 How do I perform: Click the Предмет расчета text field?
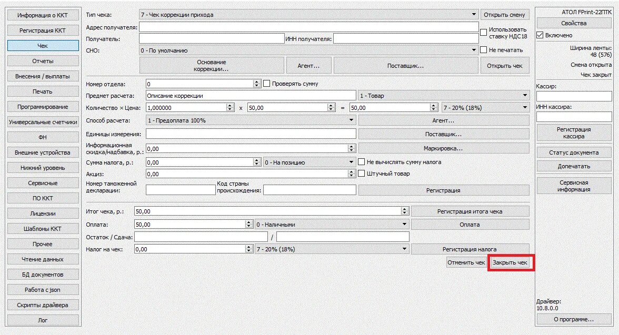click(251, 96)
